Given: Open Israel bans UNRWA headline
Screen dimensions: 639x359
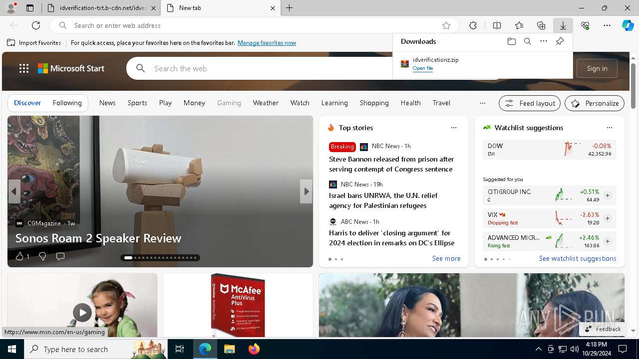Looking at the screenshot, I should tap(383, 200).
